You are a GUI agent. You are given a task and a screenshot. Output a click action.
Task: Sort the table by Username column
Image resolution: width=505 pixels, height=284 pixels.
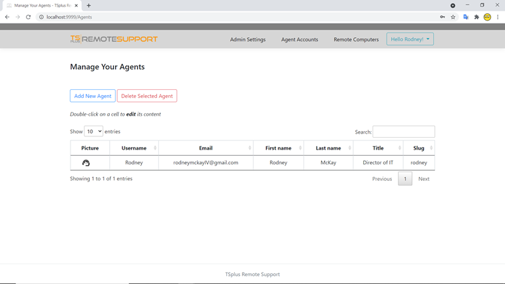[x=134, y=148]
